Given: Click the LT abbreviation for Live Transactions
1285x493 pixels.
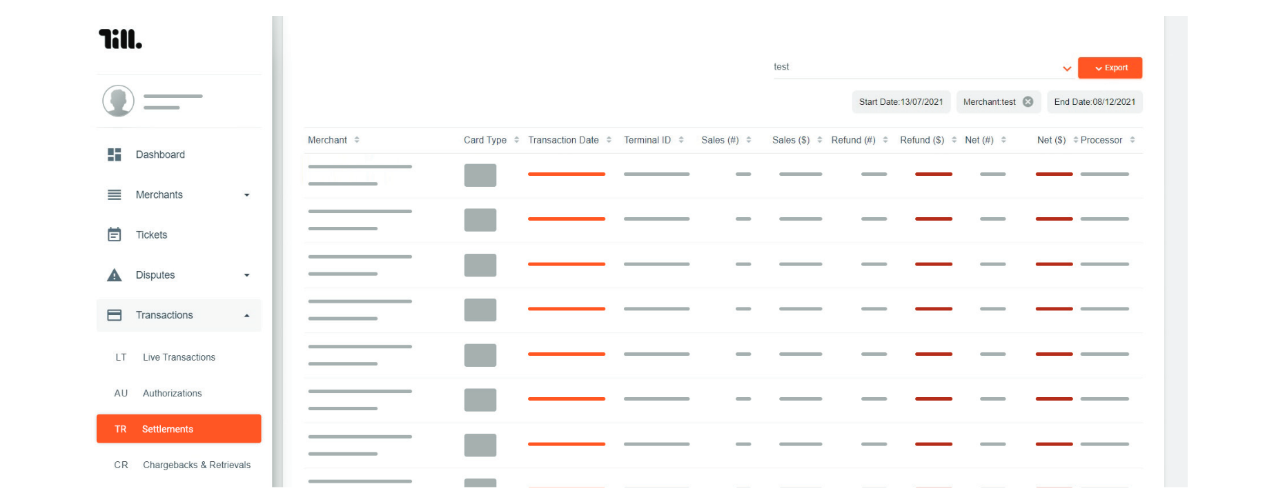Looking at the screenshot, I should tap(121, 357).
